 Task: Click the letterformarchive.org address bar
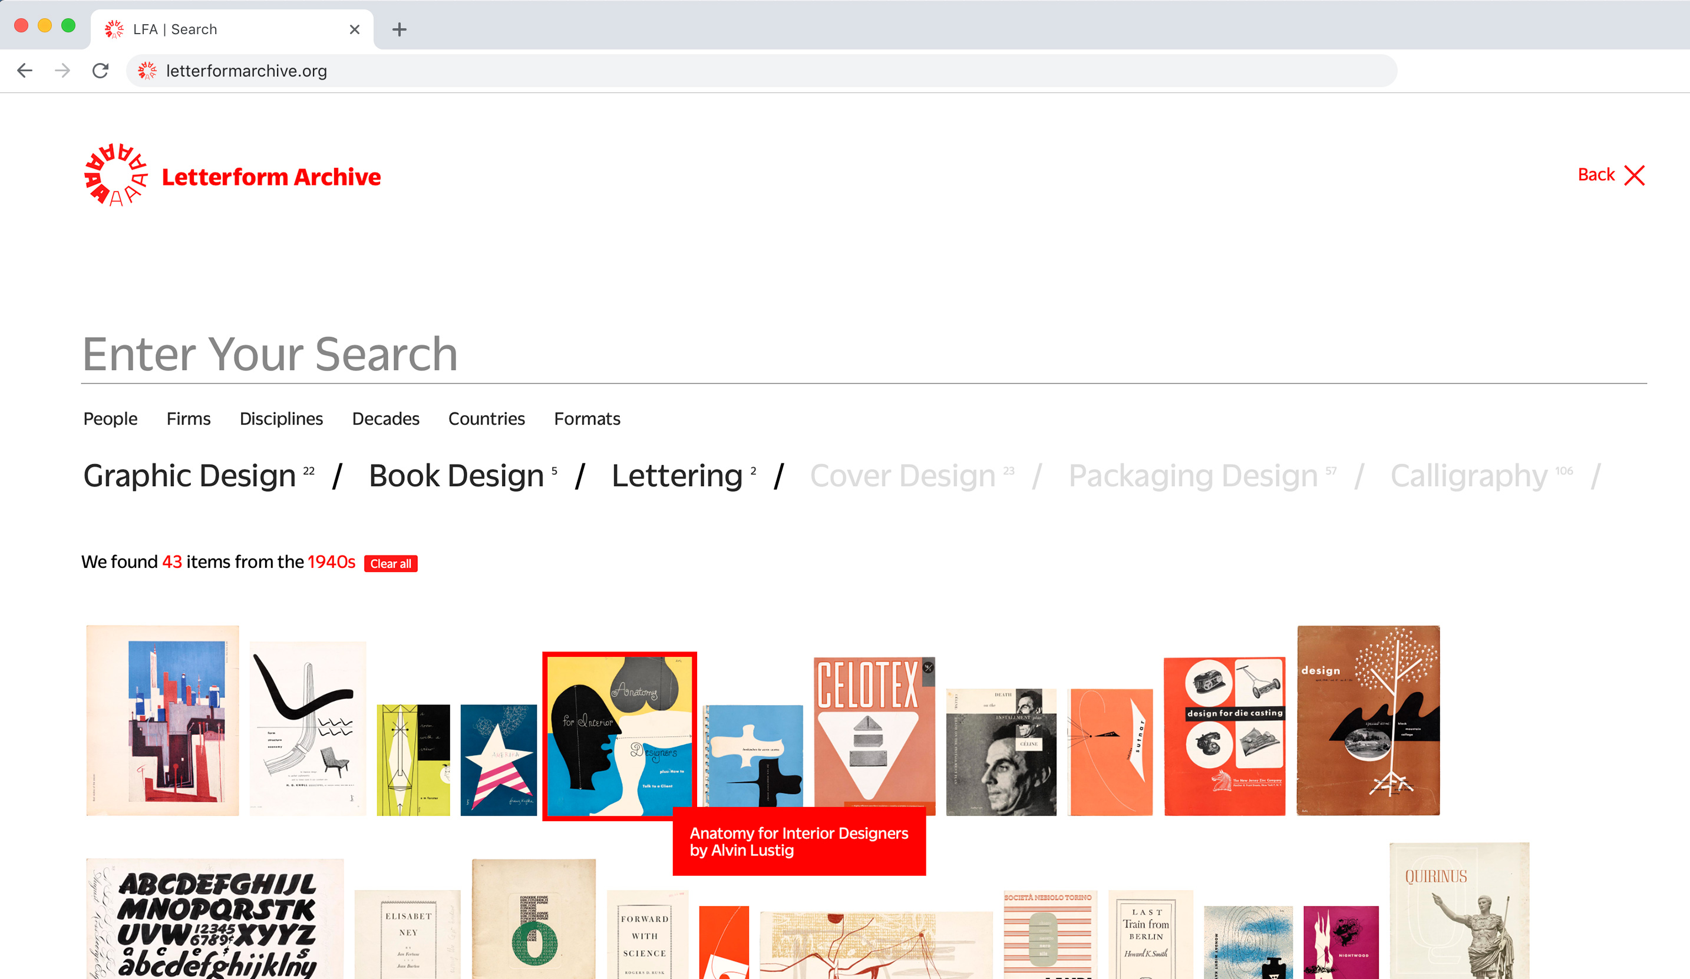click(761, 71)
